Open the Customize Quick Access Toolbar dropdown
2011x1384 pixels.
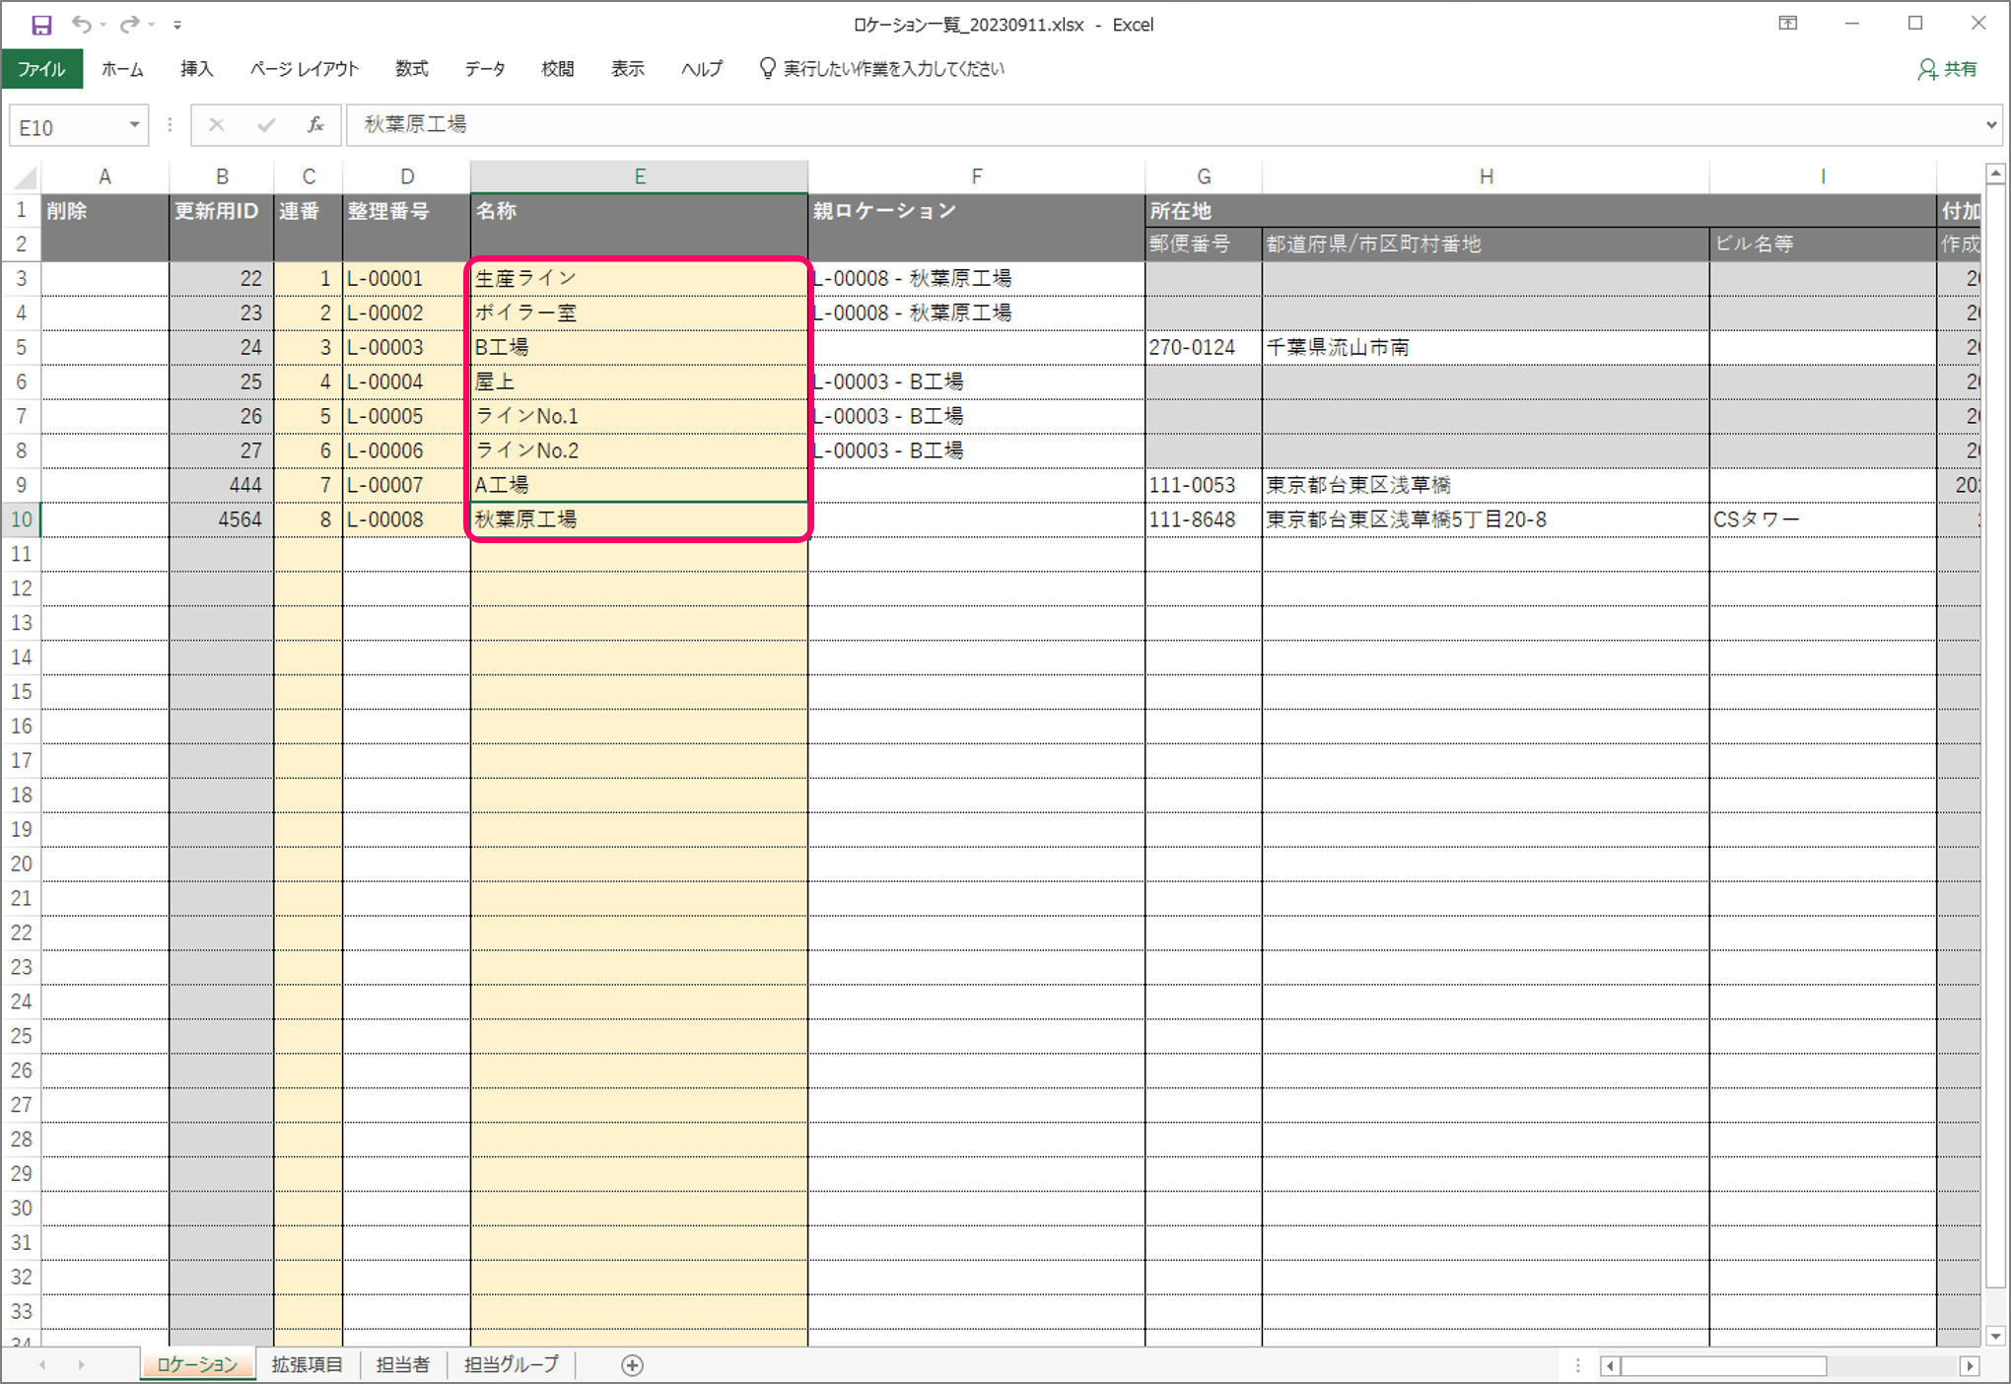(x=177, y=26)
